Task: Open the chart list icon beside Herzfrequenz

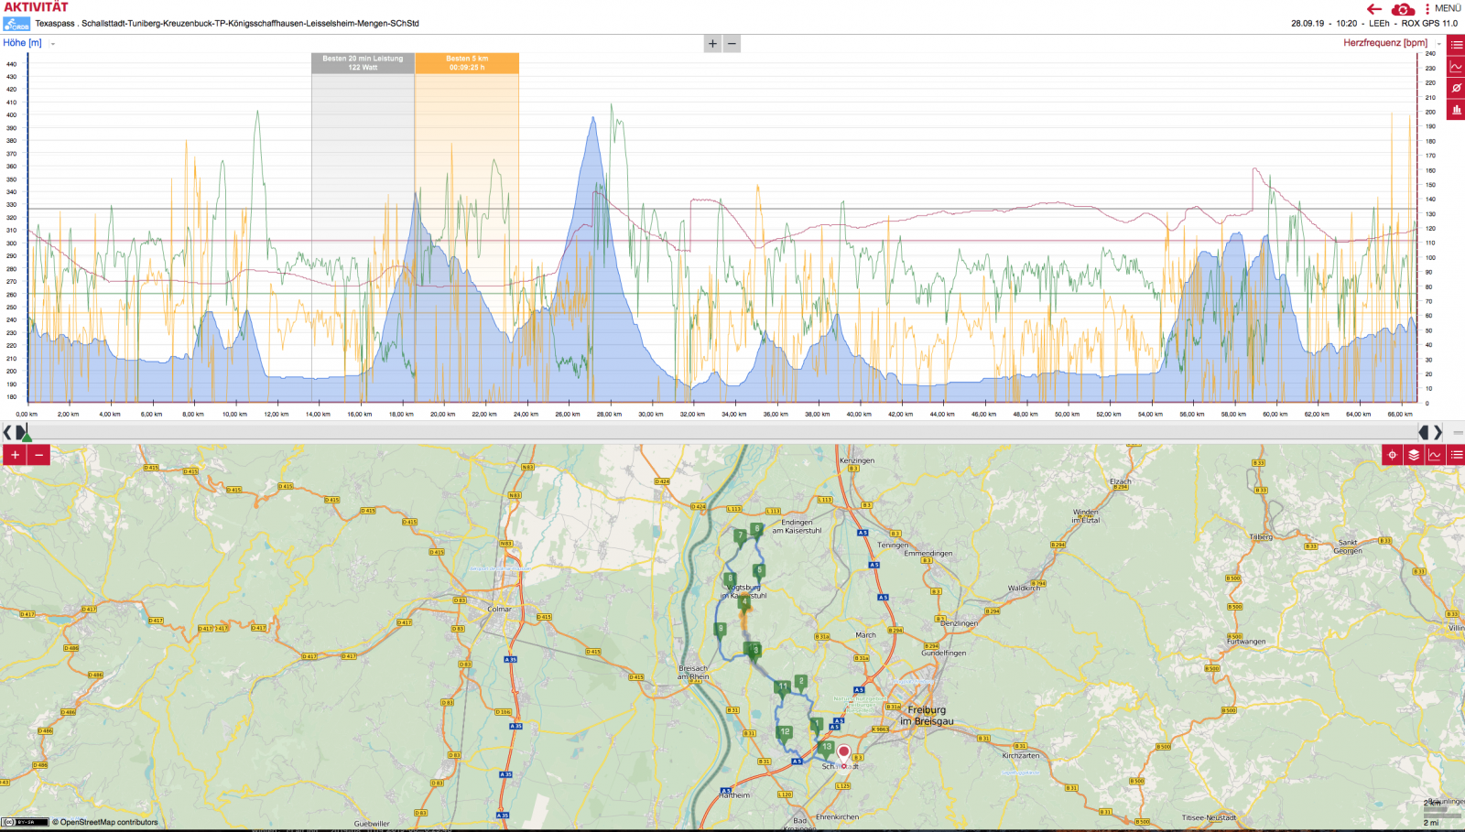Action: click(1456, 44)
